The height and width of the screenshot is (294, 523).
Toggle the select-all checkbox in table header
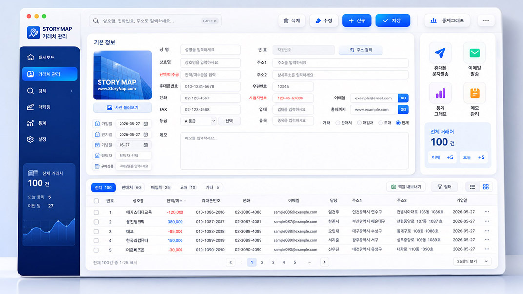[x=96, y=201]
